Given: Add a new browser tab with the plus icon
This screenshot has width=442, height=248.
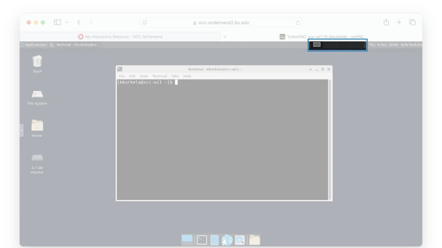Looking at the screenshot, I should tap(399, 22).
